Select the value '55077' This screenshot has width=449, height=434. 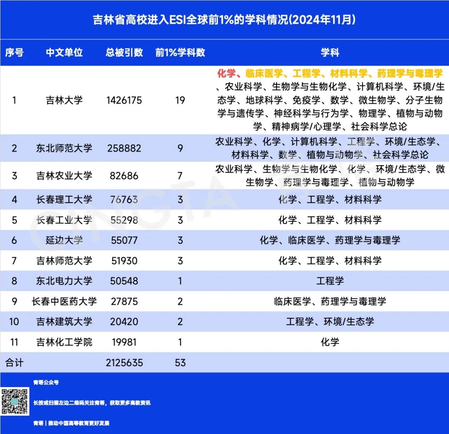(x=124, y=240)
